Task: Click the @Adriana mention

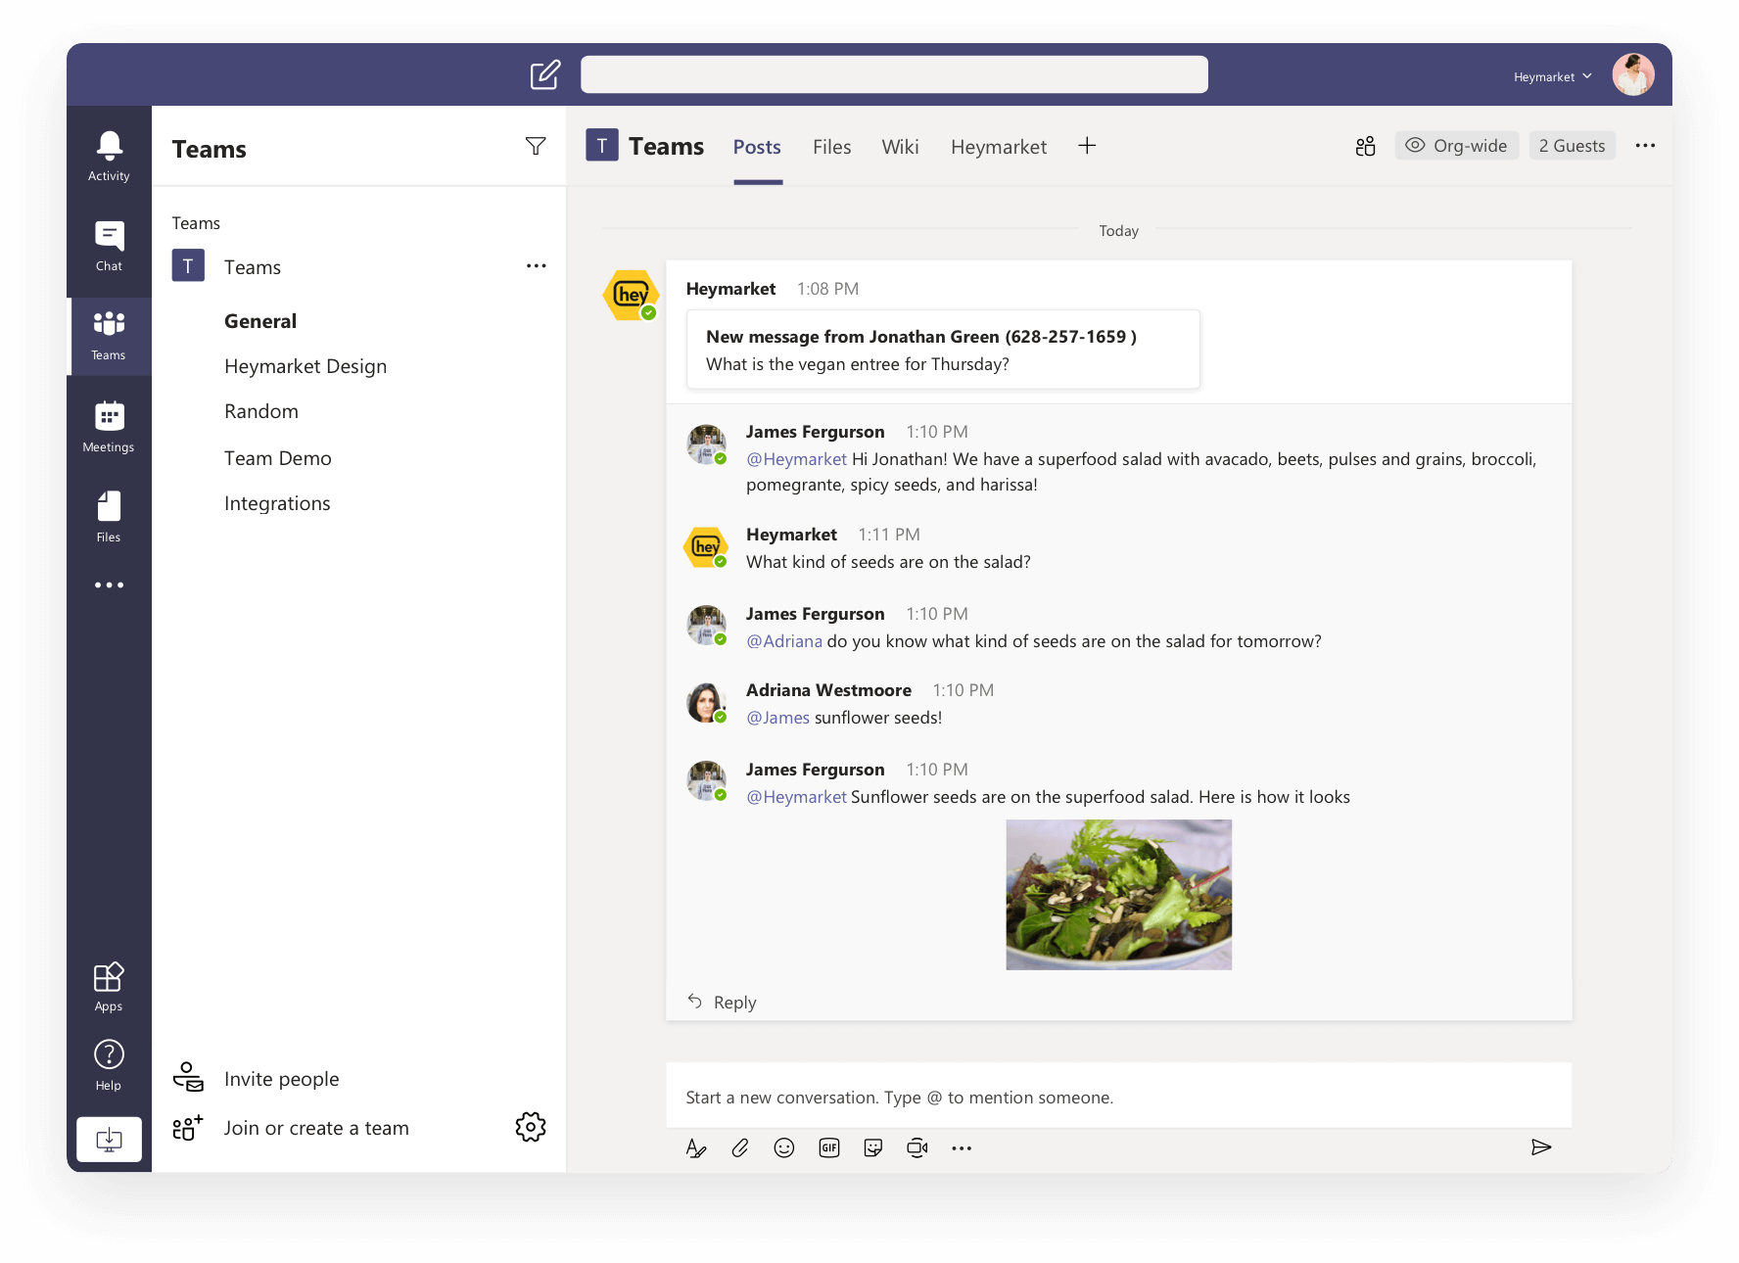Action: click(784, 641)
